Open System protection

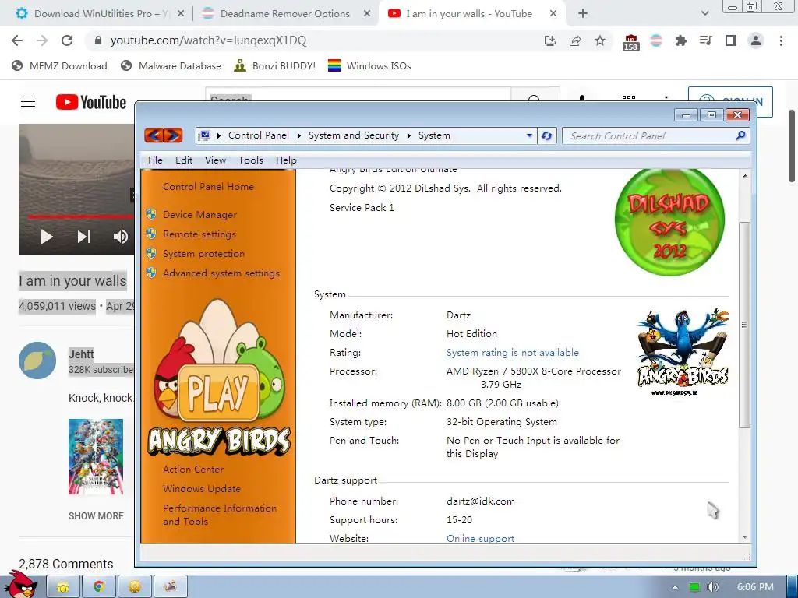pos(203,253)
